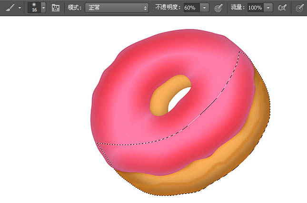Enable the airbrush build-up icon

coord(282,8)
